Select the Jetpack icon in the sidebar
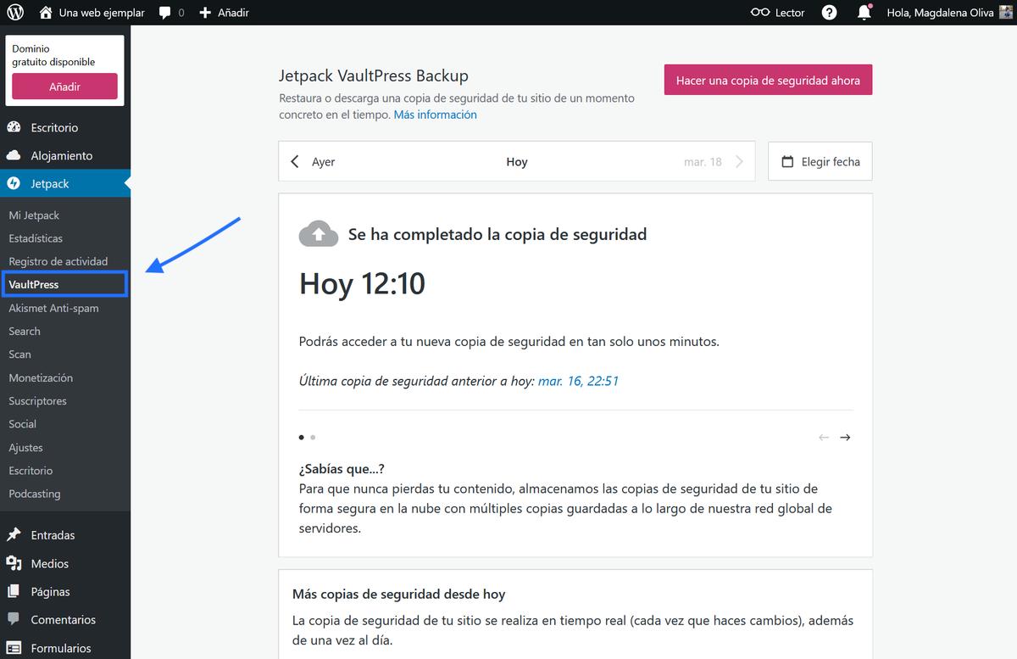 click(x=12, y=183)
